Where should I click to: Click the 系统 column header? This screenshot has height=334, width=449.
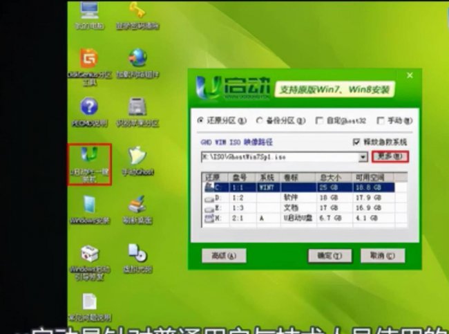pyautogui.click(x=268, y=178)
